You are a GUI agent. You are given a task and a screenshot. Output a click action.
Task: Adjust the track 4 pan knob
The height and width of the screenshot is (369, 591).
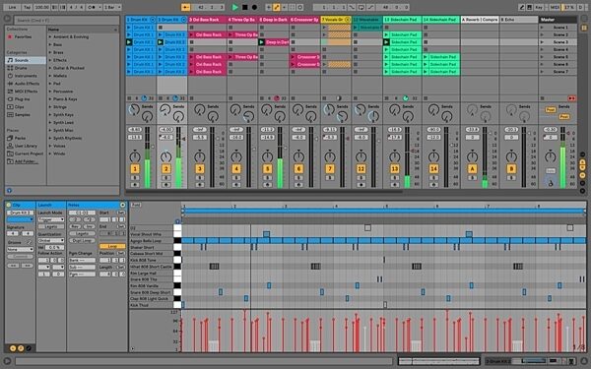click(x=236, y=155)
